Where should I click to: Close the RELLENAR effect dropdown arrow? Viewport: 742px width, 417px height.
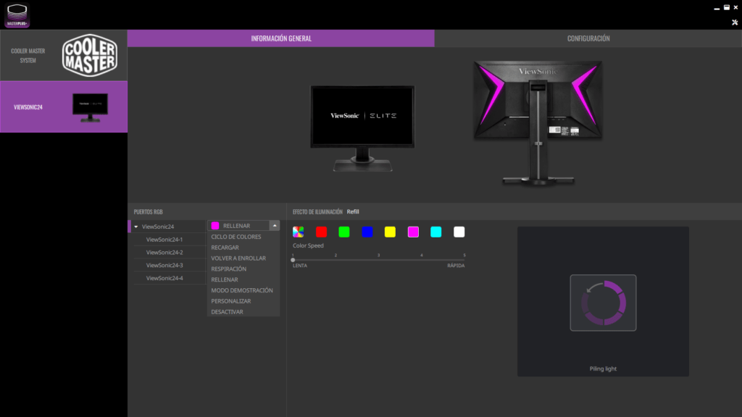tap(275, 226)
